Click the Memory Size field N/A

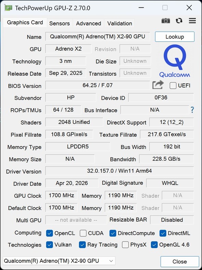[x=70, y=159]
